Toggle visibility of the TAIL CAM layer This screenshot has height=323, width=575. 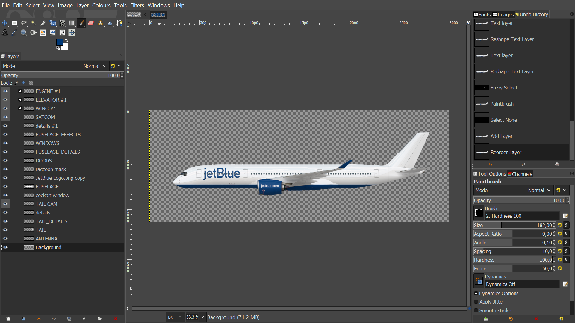tap(5, 204)
